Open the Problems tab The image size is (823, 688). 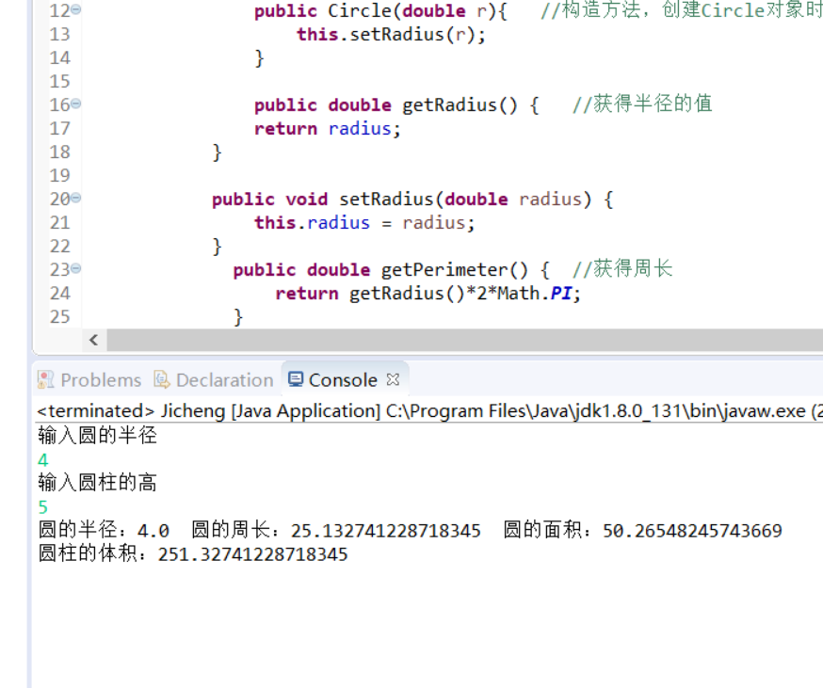89,379
